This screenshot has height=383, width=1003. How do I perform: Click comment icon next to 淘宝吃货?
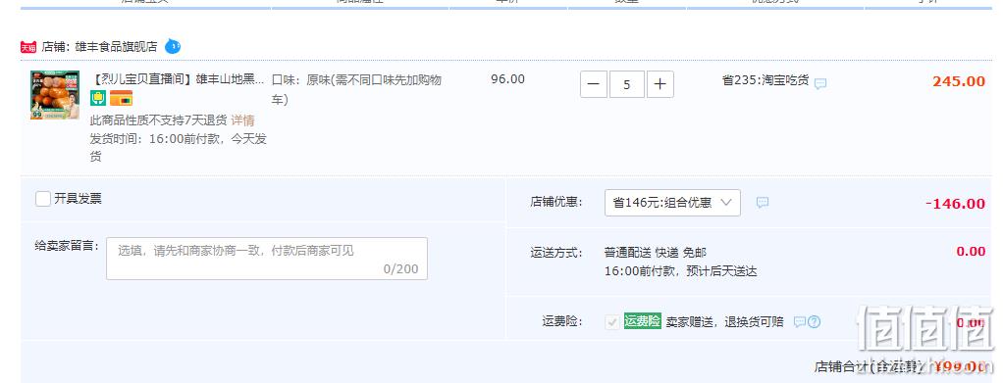(x=820, y=83)
